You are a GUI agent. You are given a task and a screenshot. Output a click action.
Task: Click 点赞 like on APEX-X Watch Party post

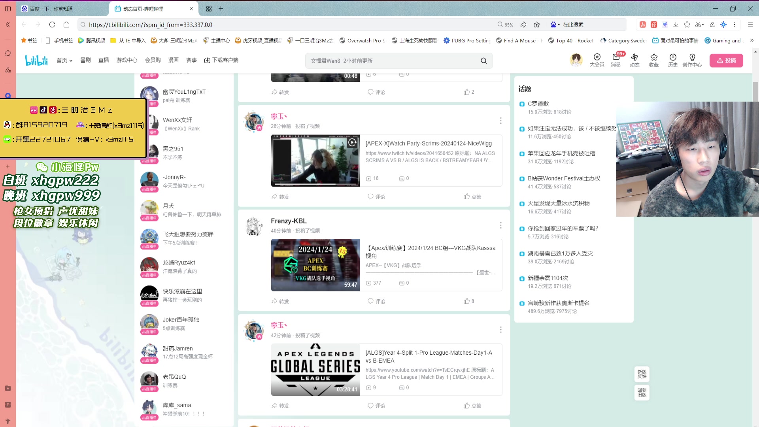(472, 196)
